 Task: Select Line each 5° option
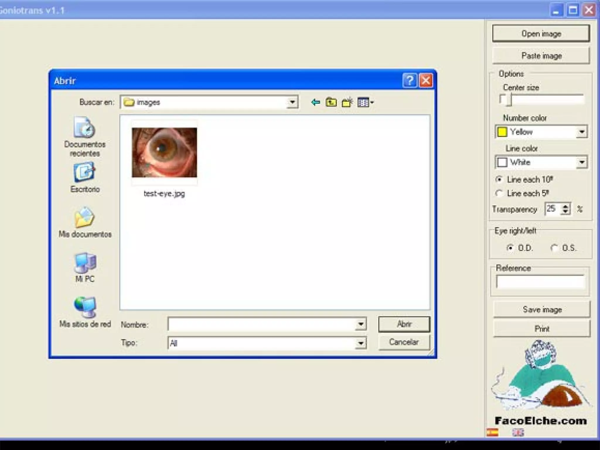tap(499, 193)
